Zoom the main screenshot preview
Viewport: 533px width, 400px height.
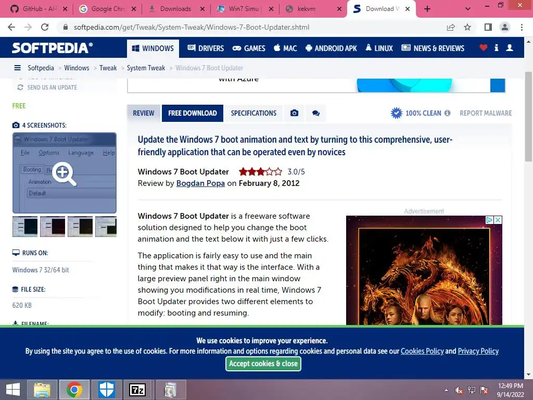[x=65, y=173]
